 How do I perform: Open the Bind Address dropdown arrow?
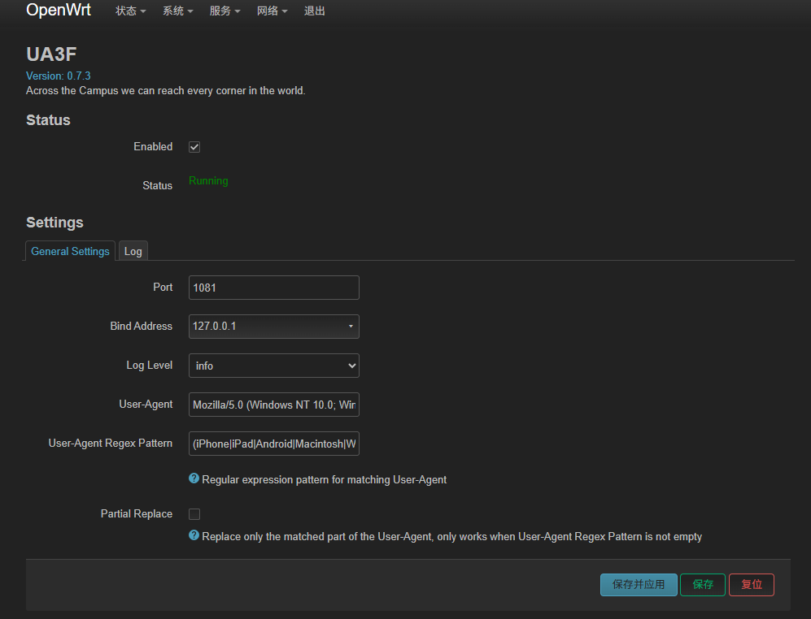(351, 327)
